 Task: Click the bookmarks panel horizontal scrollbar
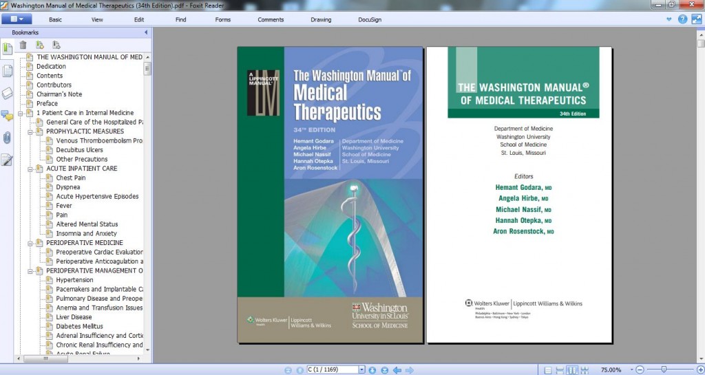click(x=45, y=359)
